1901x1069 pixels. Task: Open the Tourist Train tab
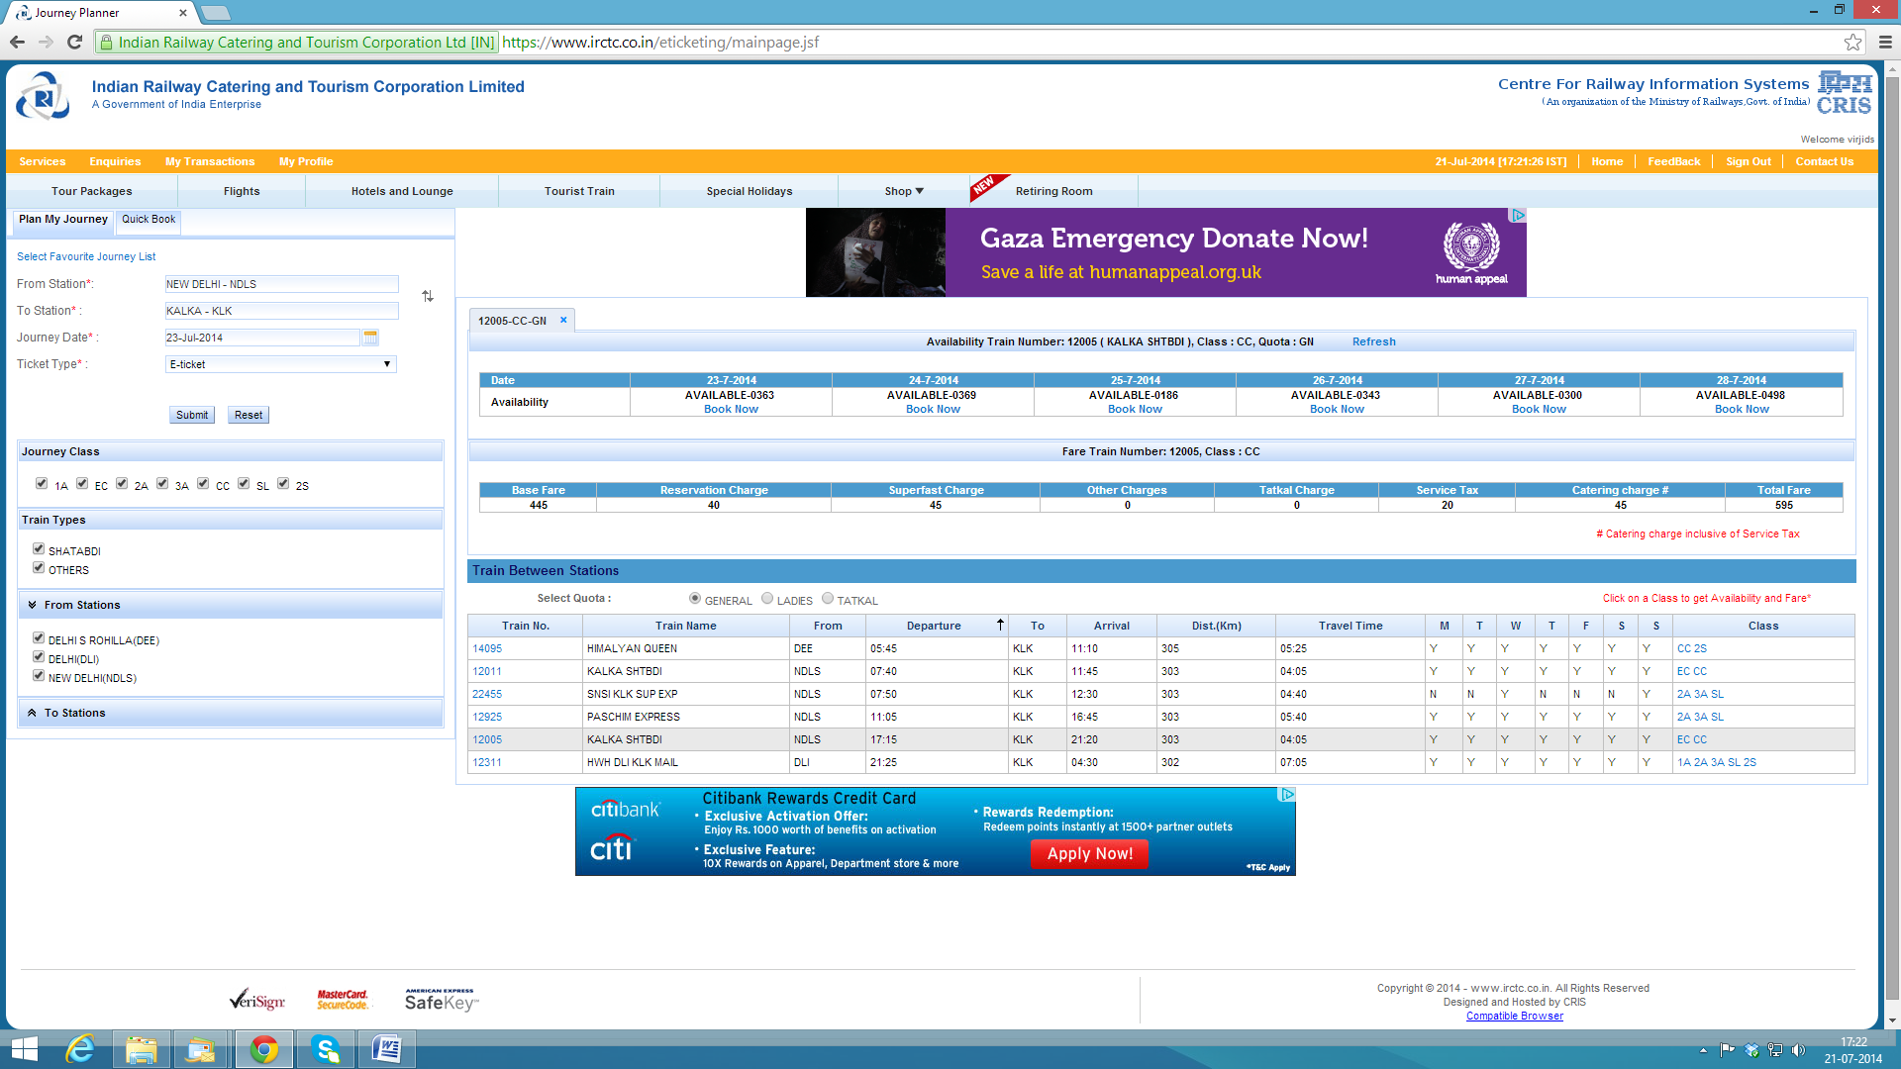579,191
